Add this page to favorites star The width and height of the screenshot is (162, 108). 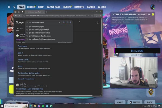92,16
